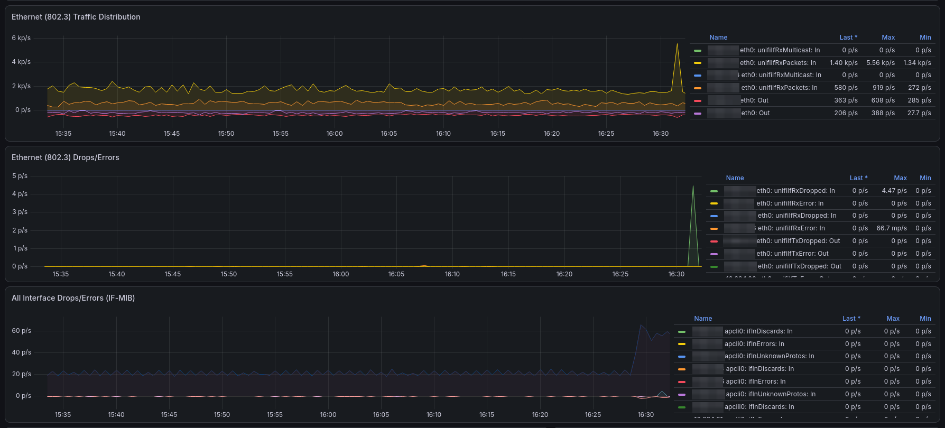Select the 27.7 p/s min value
Viewport: 945px width, 428px height.
[x=919, y=113]
